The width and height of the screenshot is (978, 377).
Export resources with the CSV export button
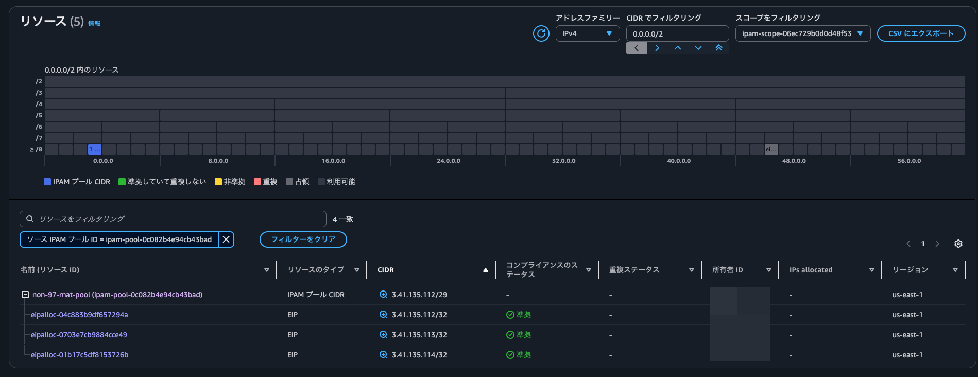click(x=921, y=33)
